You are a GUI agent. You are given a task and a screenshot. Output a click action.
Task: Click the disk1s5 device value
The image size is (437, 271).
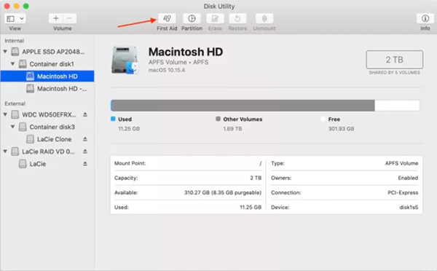tap(409, 207)
